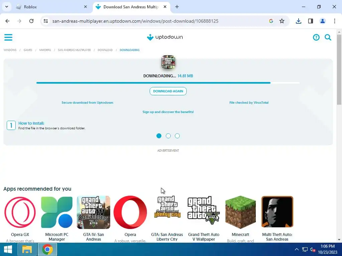Click File checked by VirusTotal
This screenshot has width=342, height=256.
pyautogui.click(x=249, y=103)
